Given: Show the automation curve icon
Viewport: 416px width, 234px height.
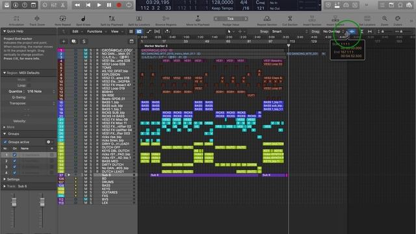Looking at the screenshot, I should tap(149, 32).
